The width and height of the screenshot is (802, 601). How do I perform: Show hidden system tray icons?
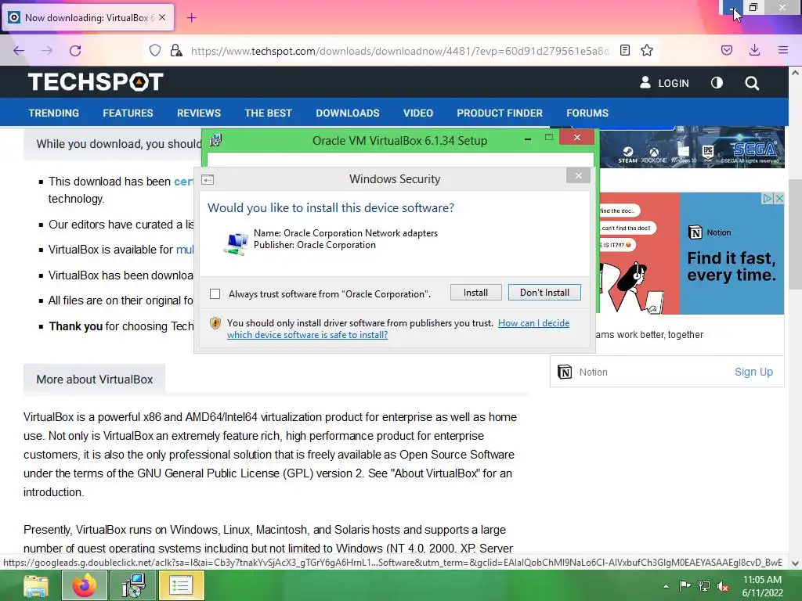666,586
